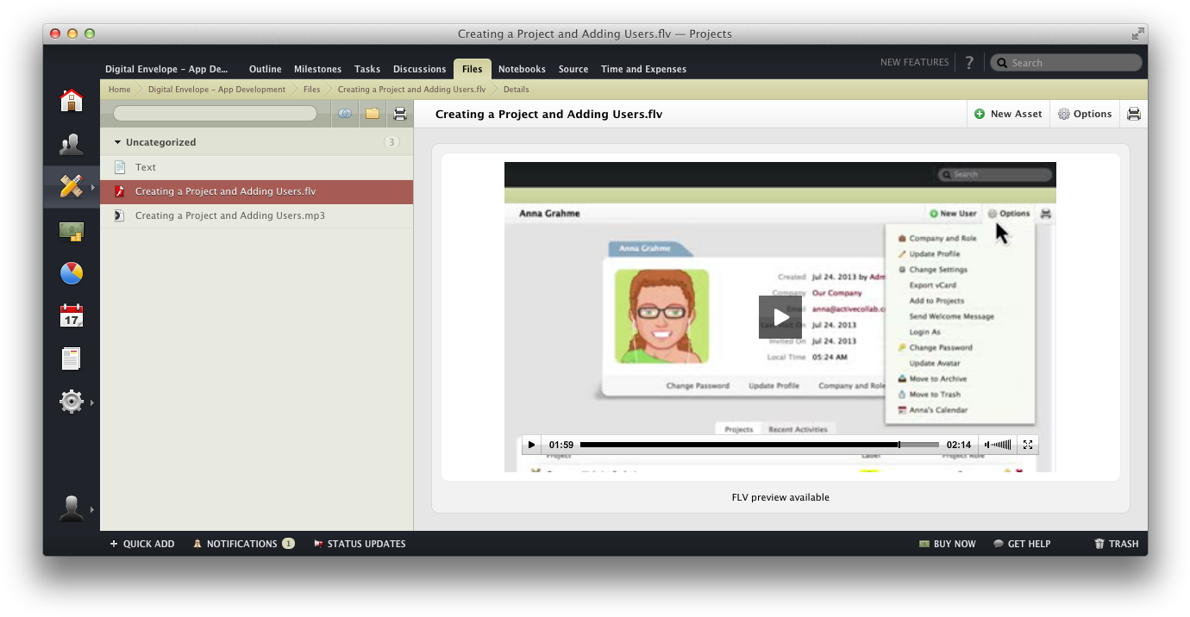
Task: Switch to the Discussions tab
Action: pyautogui.click(x=420, y=69)
